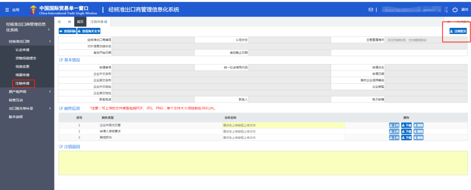471x190 pixels.
Task: Switch to the 首页 tab
Action: [x=80, y=22]
